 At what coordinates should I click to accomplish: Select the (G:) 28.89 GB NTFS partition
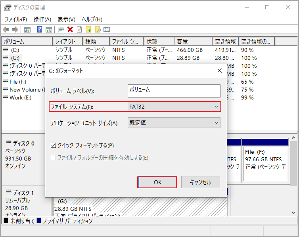pyautogui.click(x=140, y=206)
